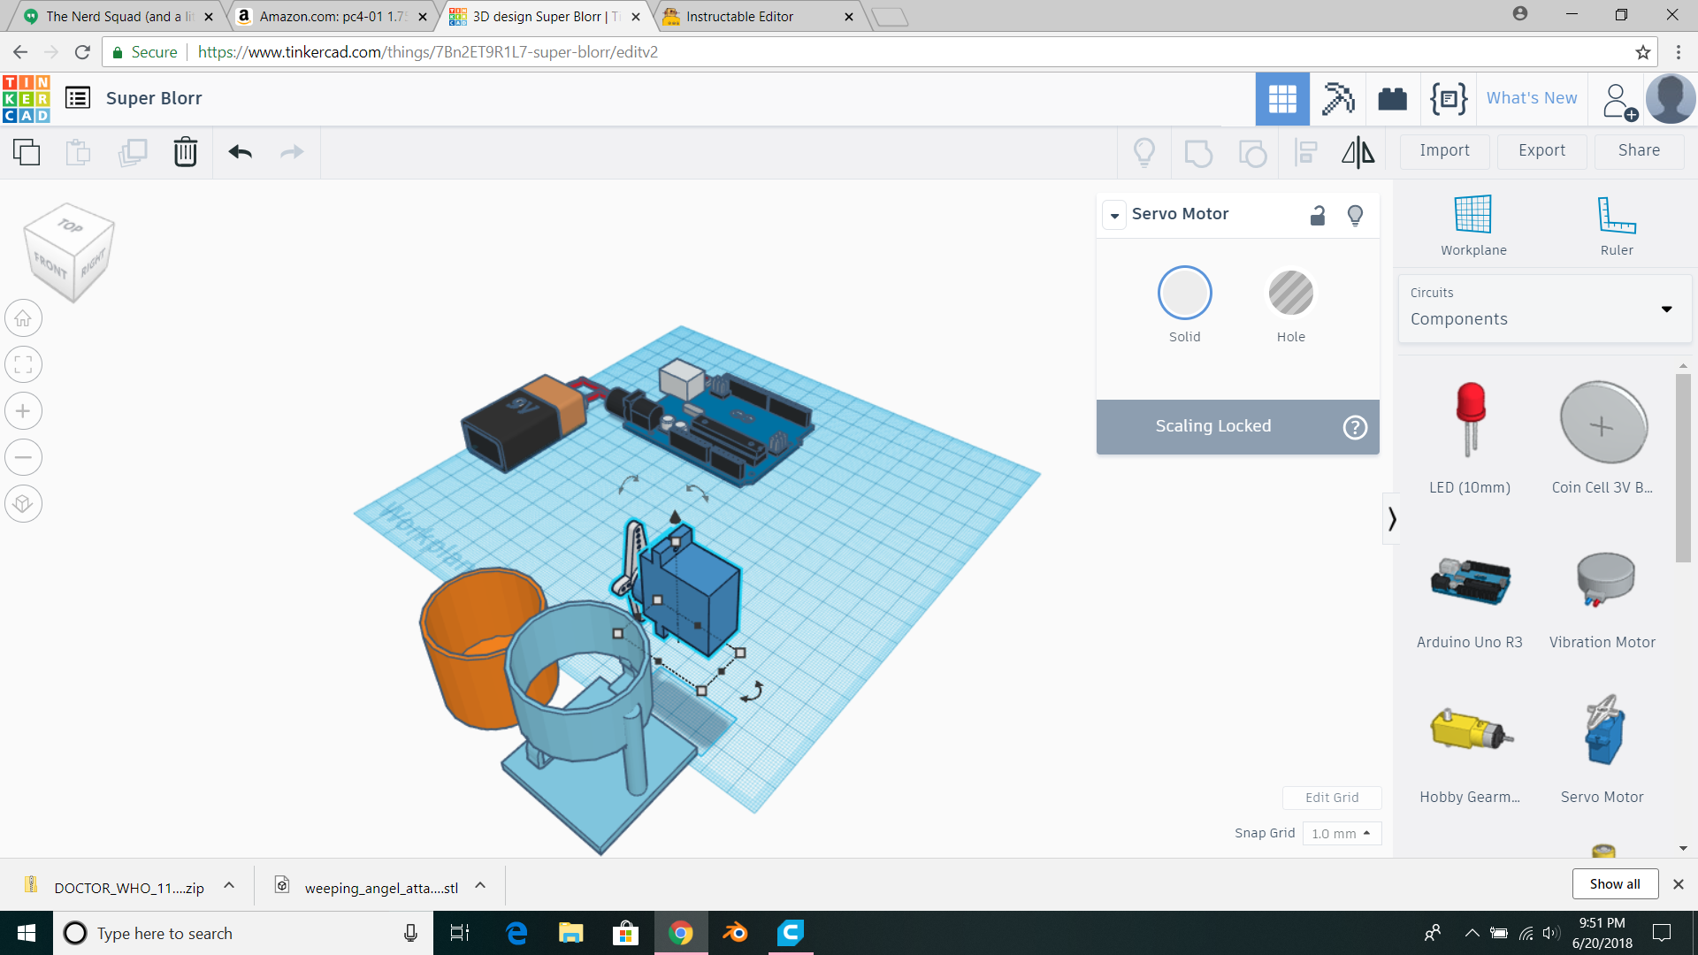The width and height of the screenshot is (1698, 955).
Task: Open the Tinkercad logo home link
Action: pyautogui.click(x=27, y=98)
